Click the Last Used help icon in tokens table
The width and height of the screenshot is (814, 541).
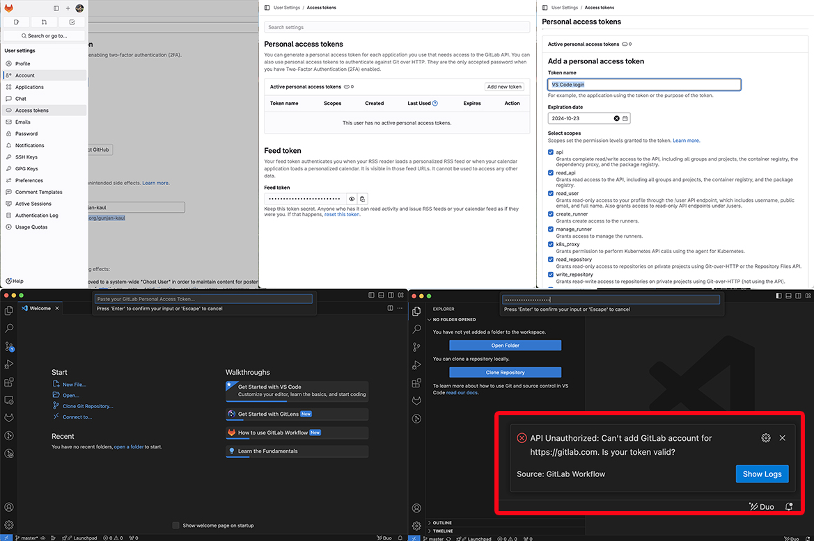[435, 103]
